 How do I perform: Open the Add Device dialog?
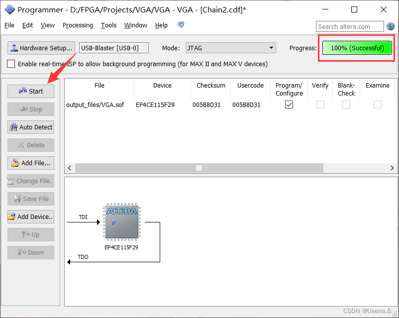click(31, 216)
